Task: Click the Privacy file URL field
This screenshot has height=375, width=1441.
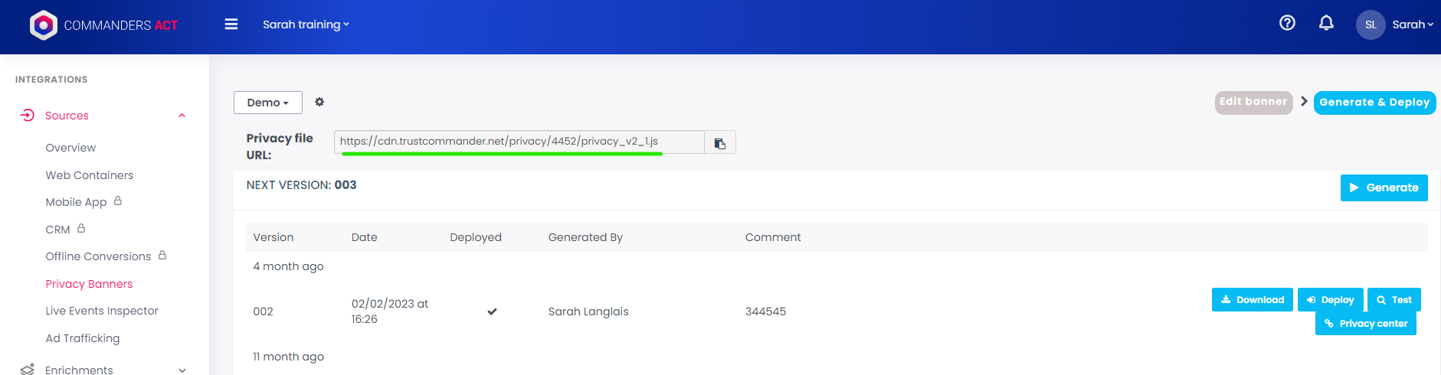Action: coord(519,142)
